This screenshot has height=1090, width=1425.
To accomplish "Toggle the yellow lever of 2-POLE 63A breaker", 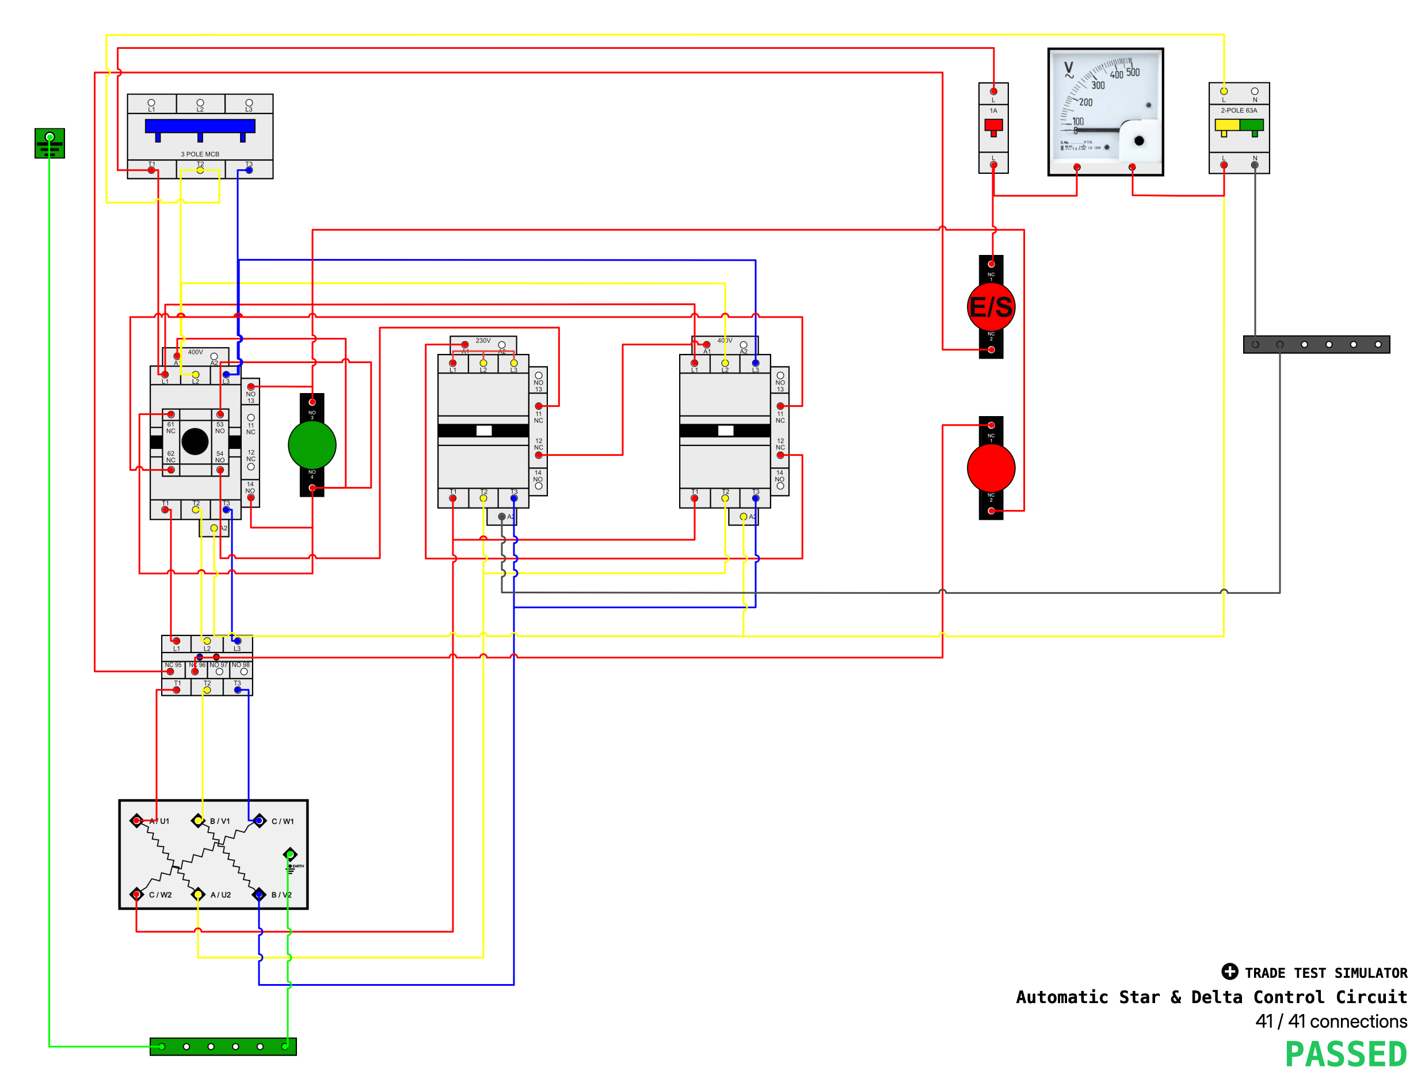I will tap(1226, 127).
